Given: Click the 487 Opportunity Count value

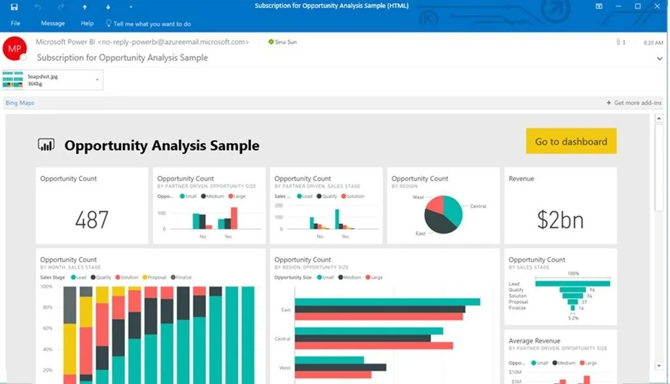Looking at the screenshot, I should [92, 220].
